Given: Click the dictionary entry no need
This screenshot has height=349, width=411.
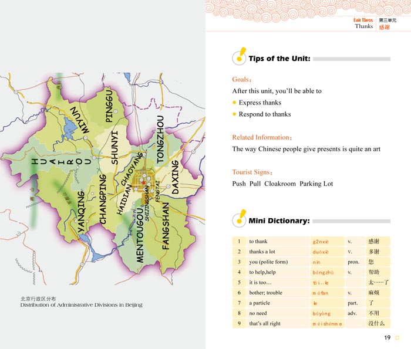Looking at the screenshot, I should [x=258, y=313].
